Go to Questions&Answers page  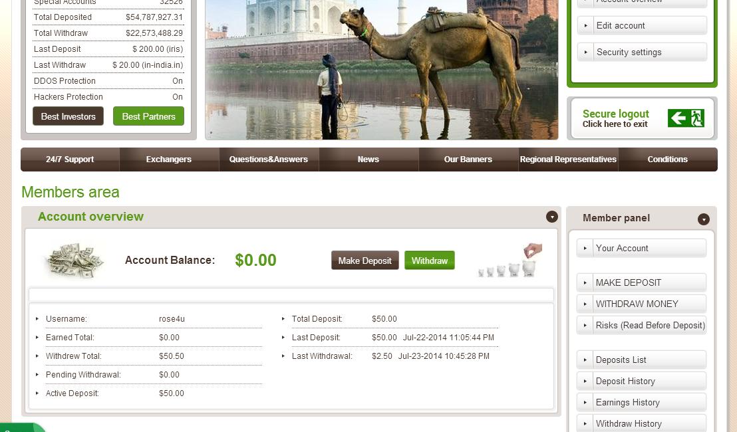coord(269,160)
